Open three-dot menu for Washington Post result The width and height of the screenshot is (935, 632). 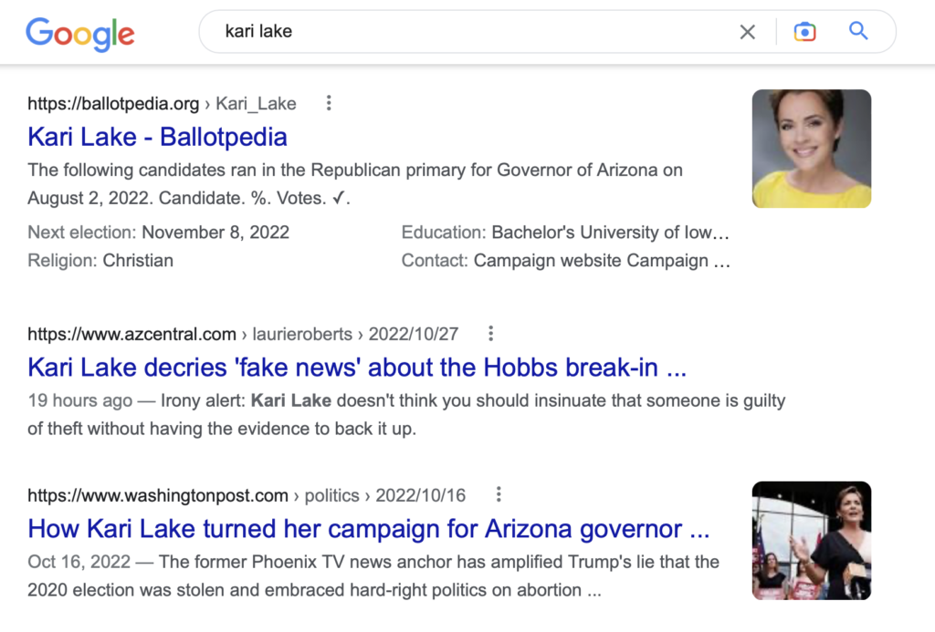click(499, 494)
